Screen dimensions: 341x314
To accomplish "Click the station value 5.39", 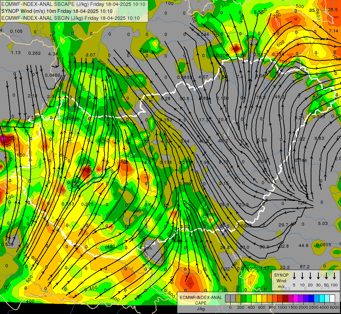I will (262, 140).
